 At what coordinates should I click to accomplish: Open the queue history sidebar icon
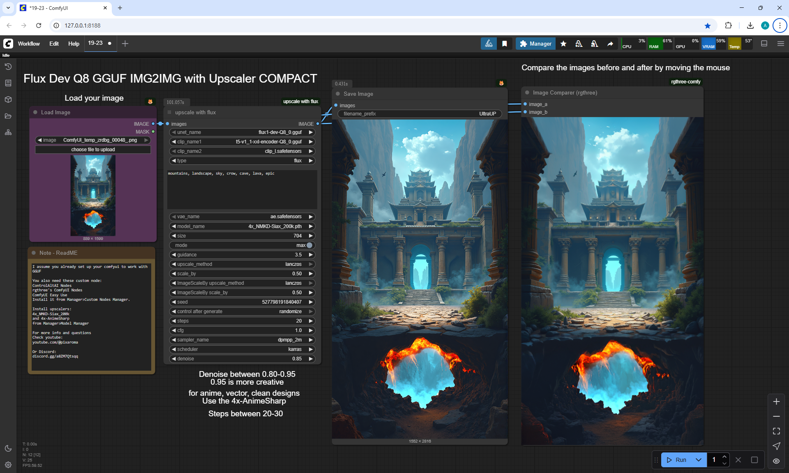[8, 67]
